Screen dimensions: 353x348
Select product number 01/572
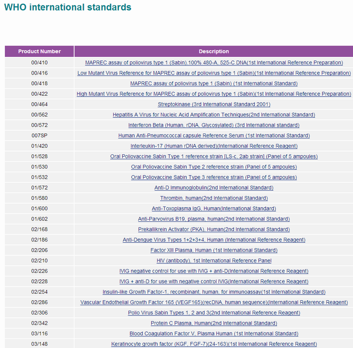point(39,188)
